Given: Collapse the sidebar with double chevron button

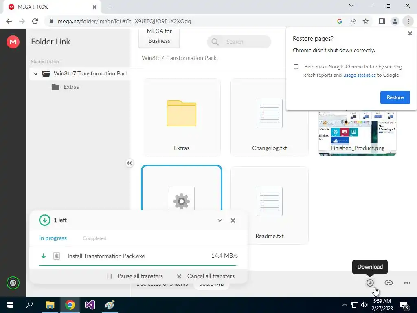Looking at the screenshot, I should 129,163.
